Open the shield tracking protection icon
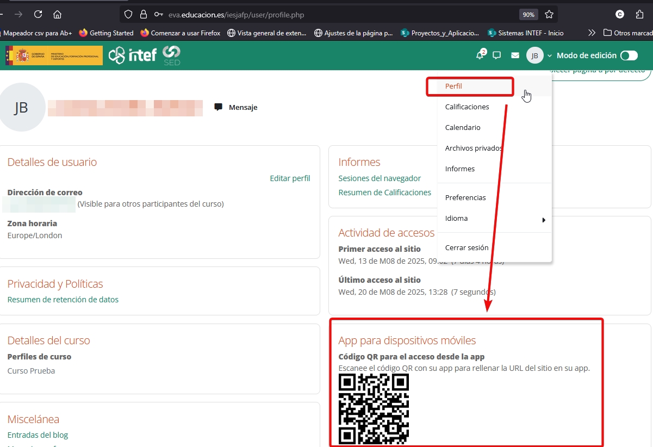Image resolution: width=653 pixels, height=447 pixels. (128, 15)
